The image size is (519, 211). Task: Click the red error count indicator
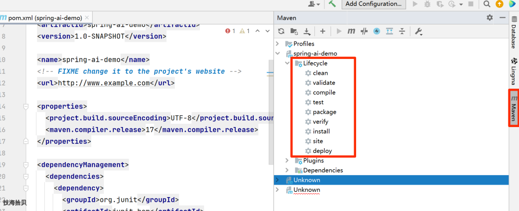pos(230,31)
